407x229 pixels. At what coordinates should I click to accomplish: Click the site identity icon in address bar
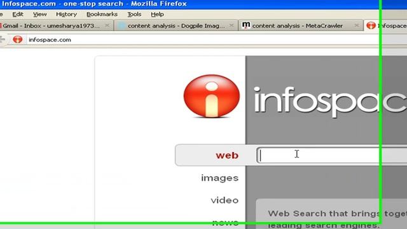18,39
